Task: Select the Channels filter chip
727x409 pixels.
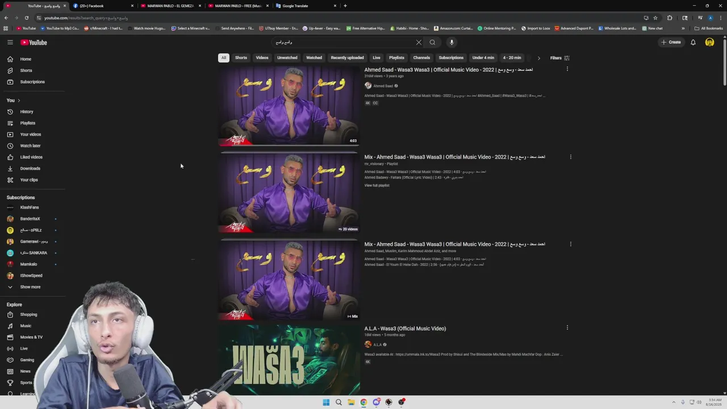Action: point(421,58)
